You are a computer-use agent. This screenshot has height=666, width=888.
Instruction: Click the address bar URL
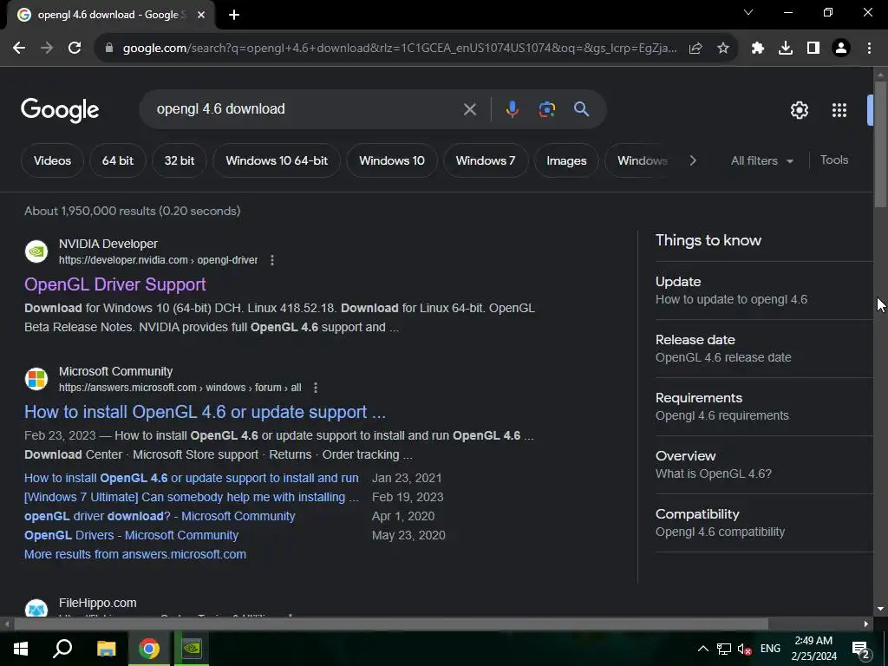pyautogui.click(x=400, y=49)
